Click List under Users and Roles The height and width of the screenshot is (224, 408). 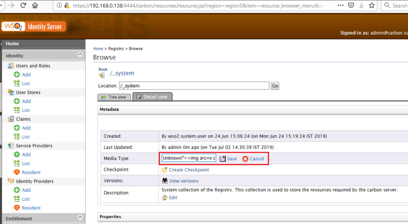point(26,83)
